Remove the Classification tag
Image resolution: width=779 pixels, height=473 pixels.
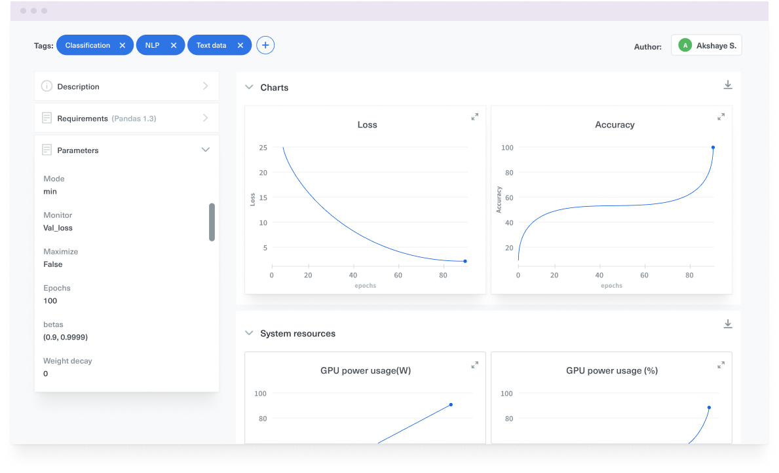tap(123, 45)
